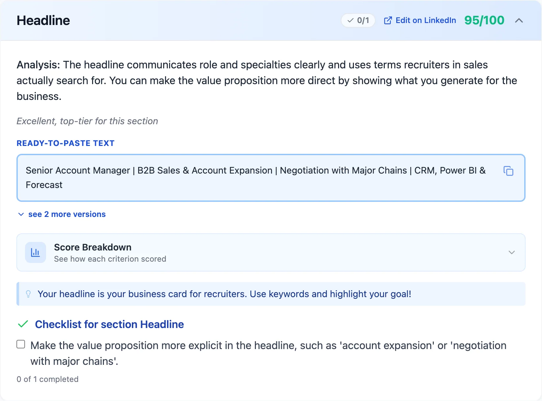542x401 pixels.
Task: Expand see 2 more versions
Action: tap(62, 214)
